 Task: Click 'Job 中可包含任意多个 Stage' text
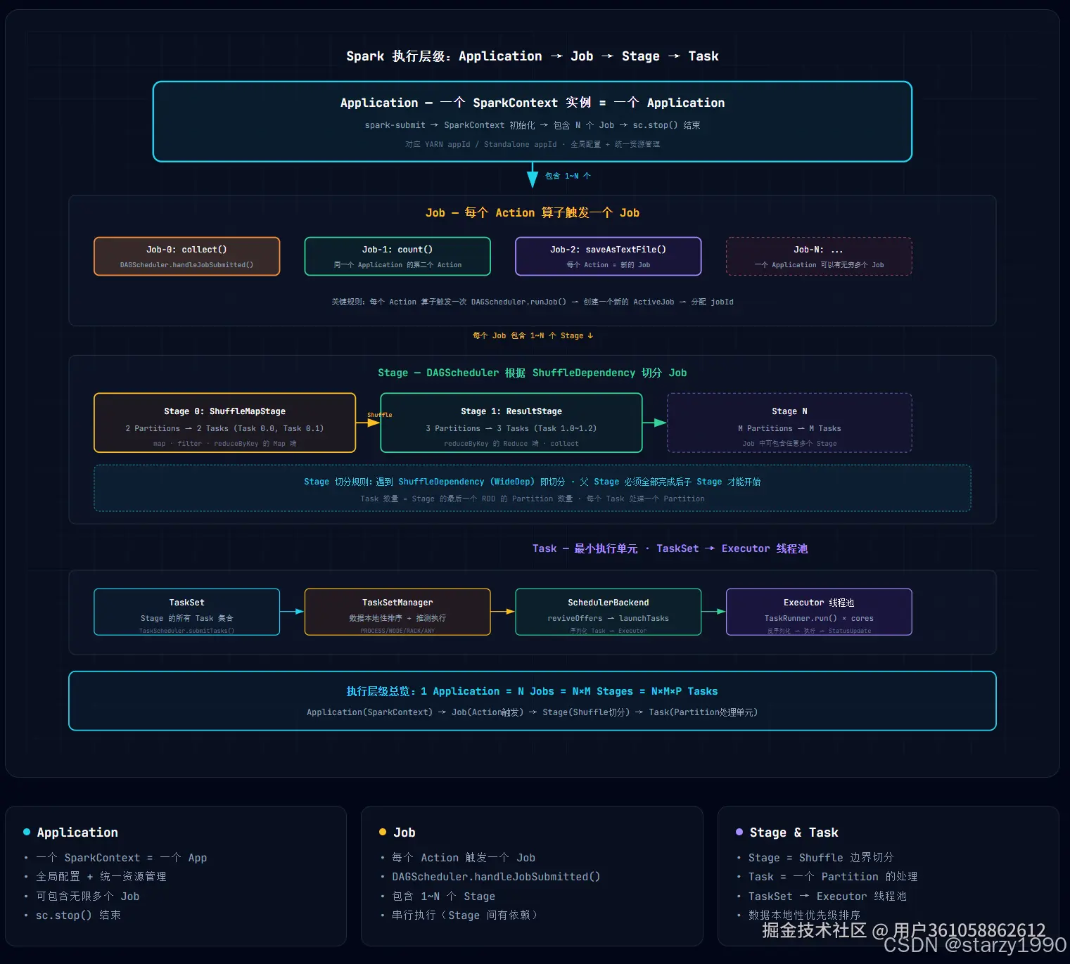(x=789, y=444)
